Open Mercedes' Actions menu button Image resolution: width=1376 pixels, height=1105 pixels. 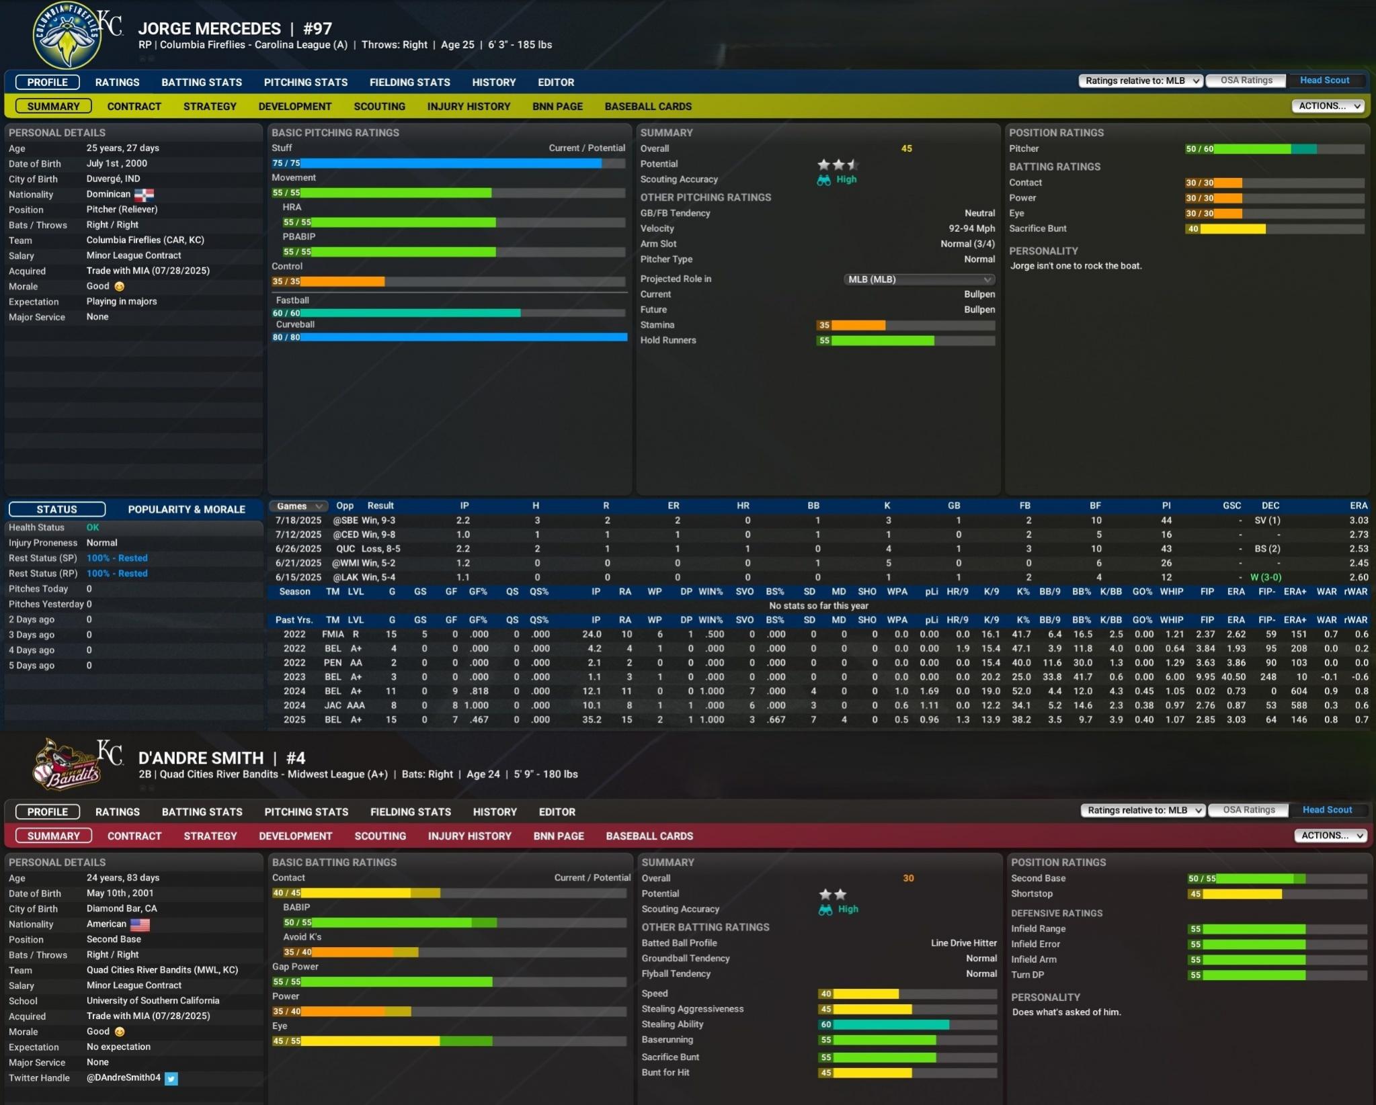pos(1329,106)
